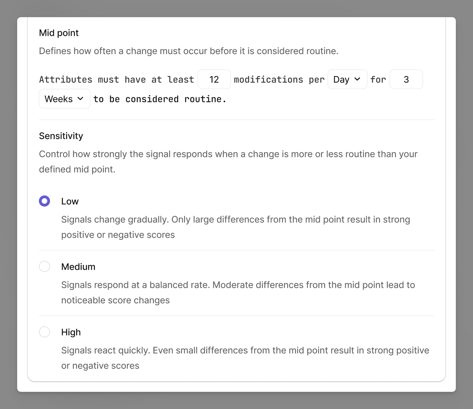Open the Weeks duration dropdown
This screenshot has height=409, width=473.
tap(65, 99)
